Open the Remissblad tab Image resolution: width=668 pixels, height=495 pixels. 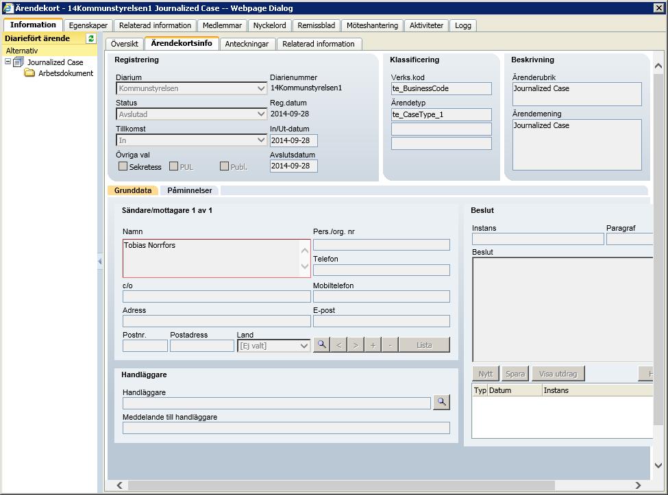(x=316, y=25)
